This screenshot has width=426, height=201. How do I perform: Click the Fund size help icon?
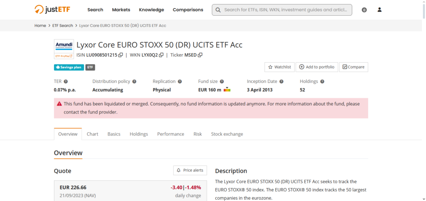point(222,81)
